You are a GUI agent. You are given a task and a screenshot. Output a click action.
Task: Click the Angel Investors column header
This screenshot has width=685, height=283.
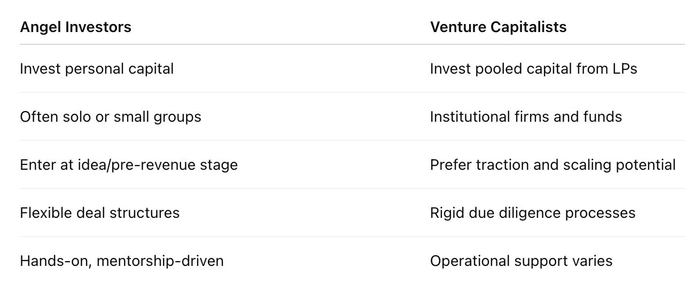(x=75, y=27)
